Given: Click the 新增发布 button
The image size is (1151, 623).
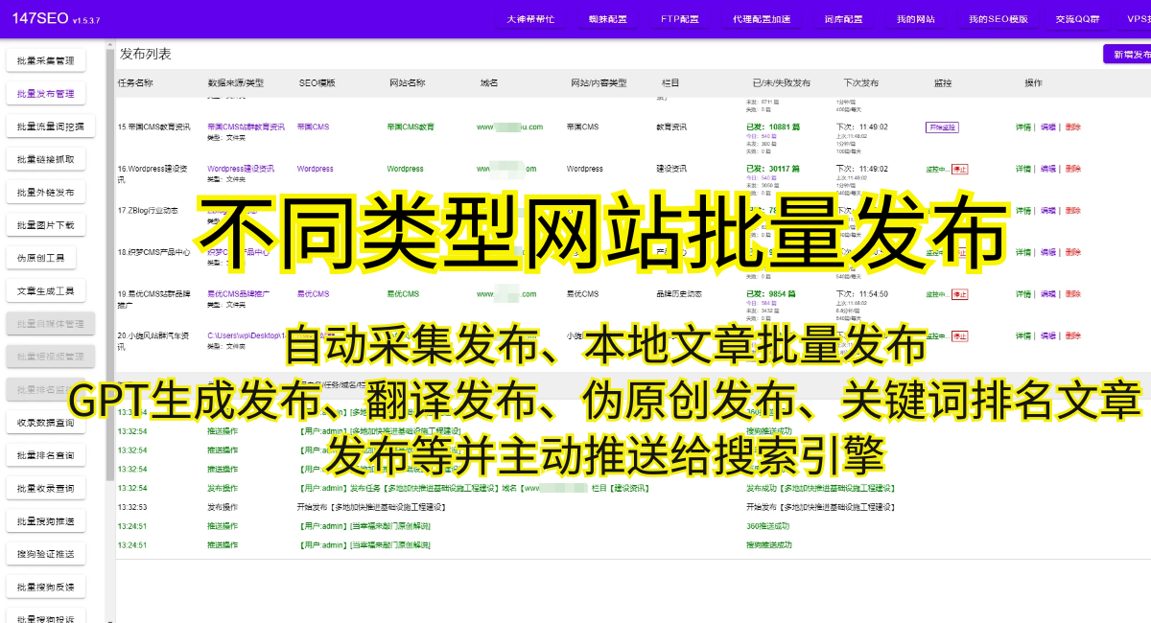Looking at the screenshot, I should tap(1129, 56).
